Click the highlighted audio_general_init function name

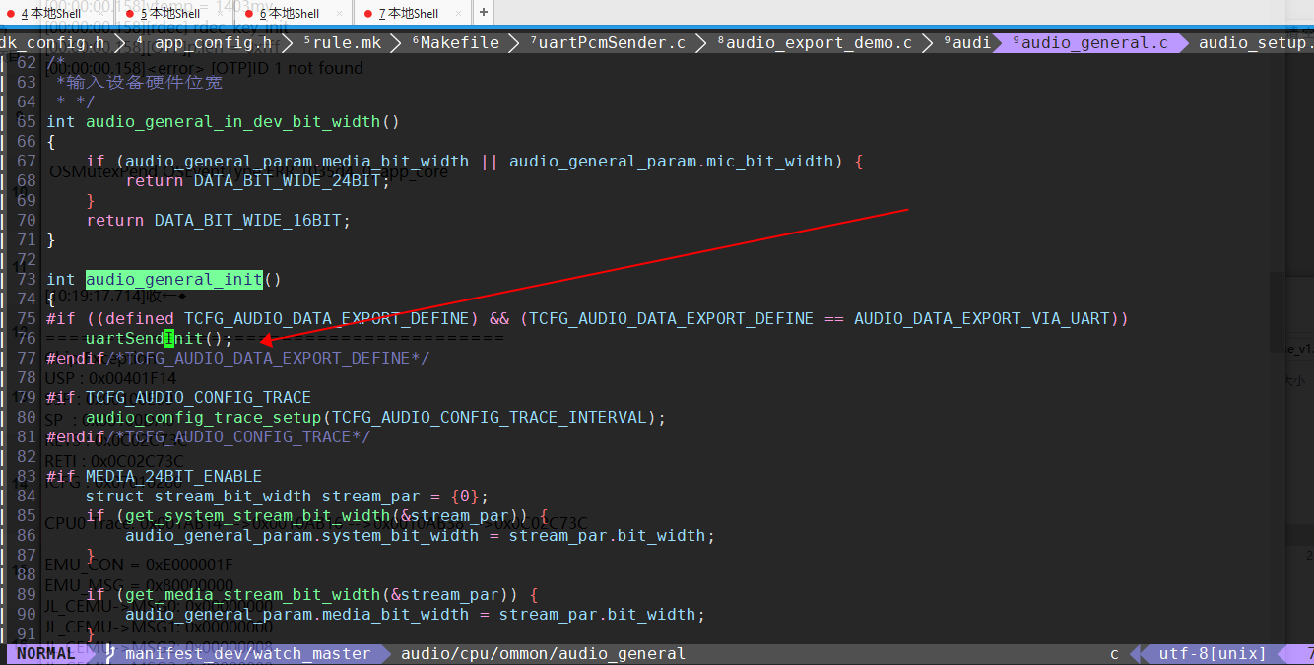(173, 280)
